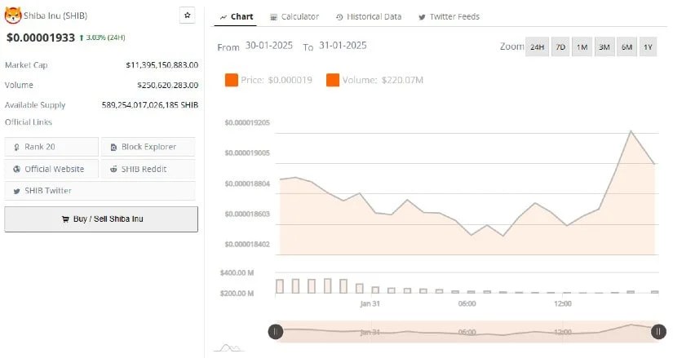This screenshot has width=673, height=358.
Task: Click the left handle of range slider
Action: pos(276,331)
